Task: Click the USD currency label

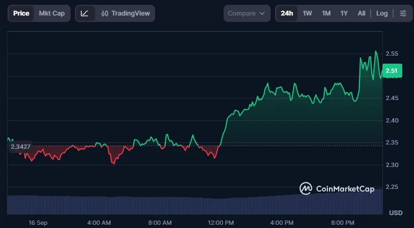Action: (396, 212)
